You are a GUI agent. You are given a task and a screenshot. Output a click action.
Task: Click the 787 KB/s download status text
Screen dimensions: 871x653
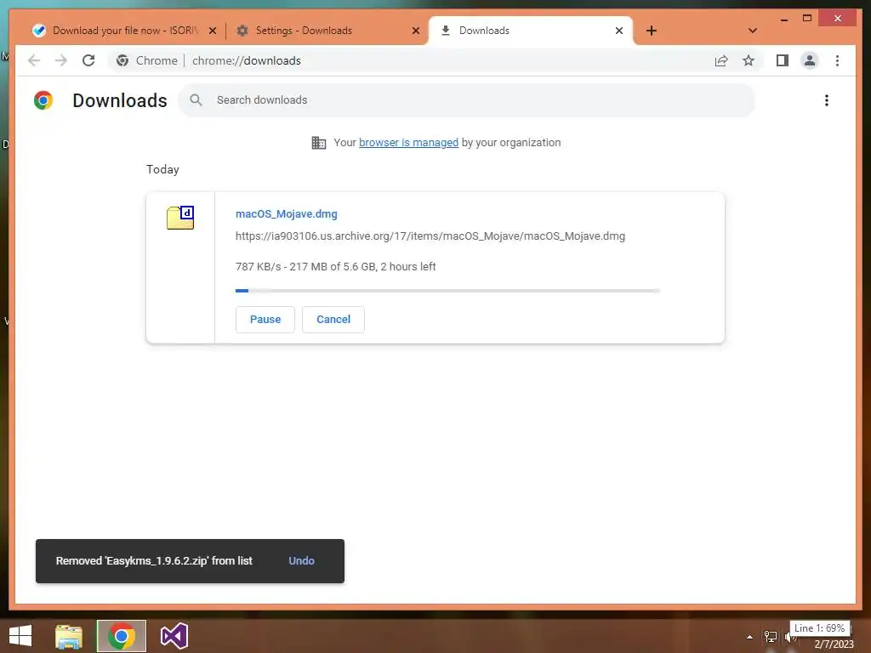coord(335,266)
